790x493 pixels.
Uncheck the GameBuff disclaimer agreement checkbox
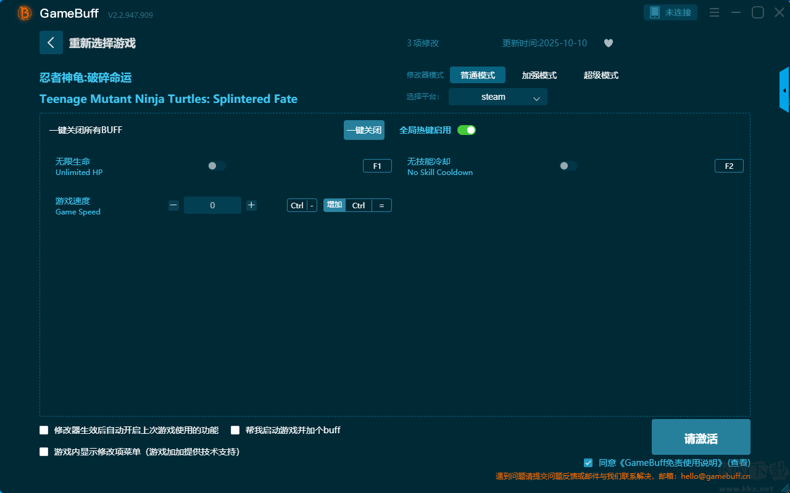[x=588, y=463]
